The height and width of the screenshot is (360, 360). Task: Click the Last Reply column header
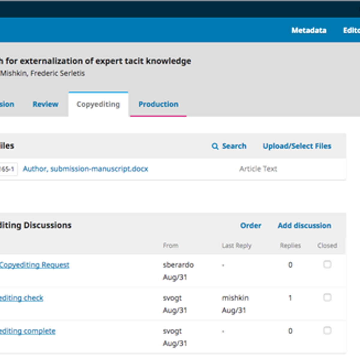(x=237, y=245)
